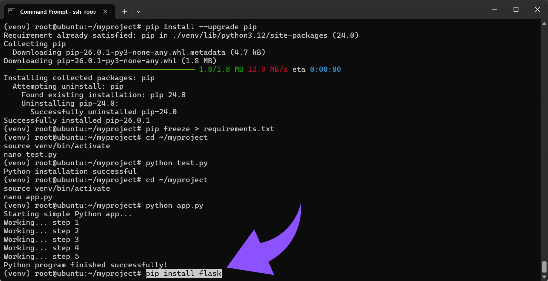Minimize the terminal window

click(x=494, y=10)
